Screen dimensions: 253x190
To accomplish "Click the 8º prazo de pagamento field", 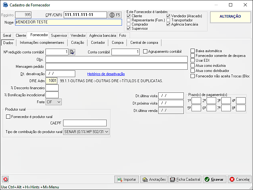I will point(241,108).
